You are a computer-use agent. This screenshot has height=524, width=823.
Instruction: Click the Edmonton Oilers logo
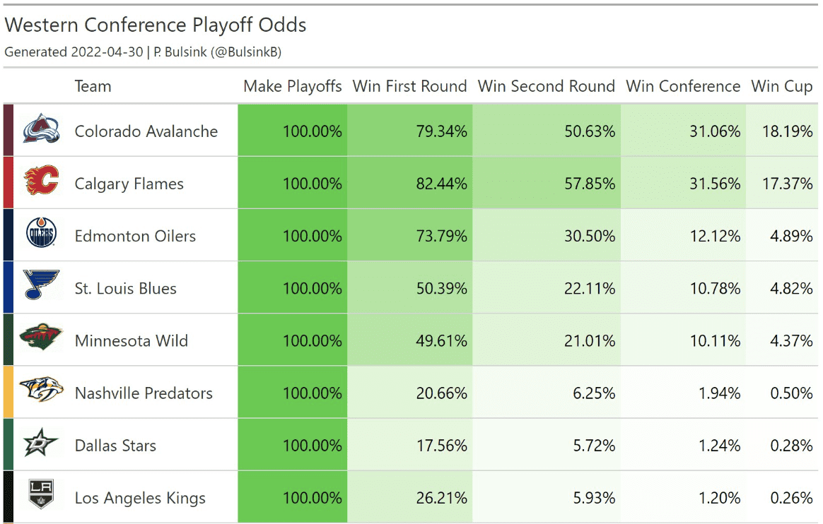pyautogui.click(x=41, y=235)
